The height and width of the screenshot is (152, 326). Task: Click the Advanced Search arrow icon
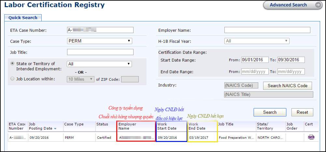pos(318,5)
